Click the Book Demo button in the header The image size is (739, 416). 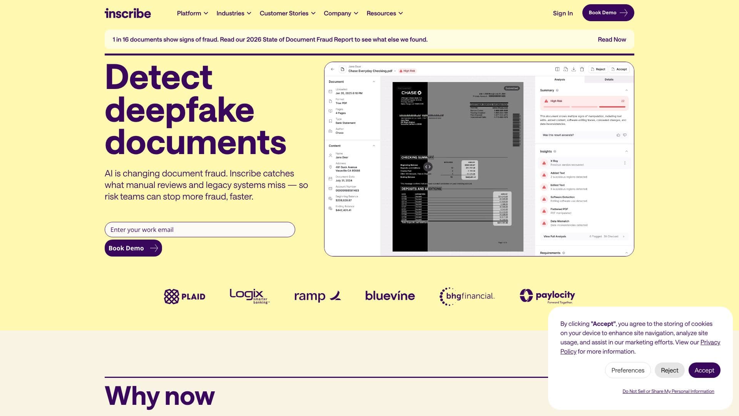pyautogui.click(x=608, y=13)
